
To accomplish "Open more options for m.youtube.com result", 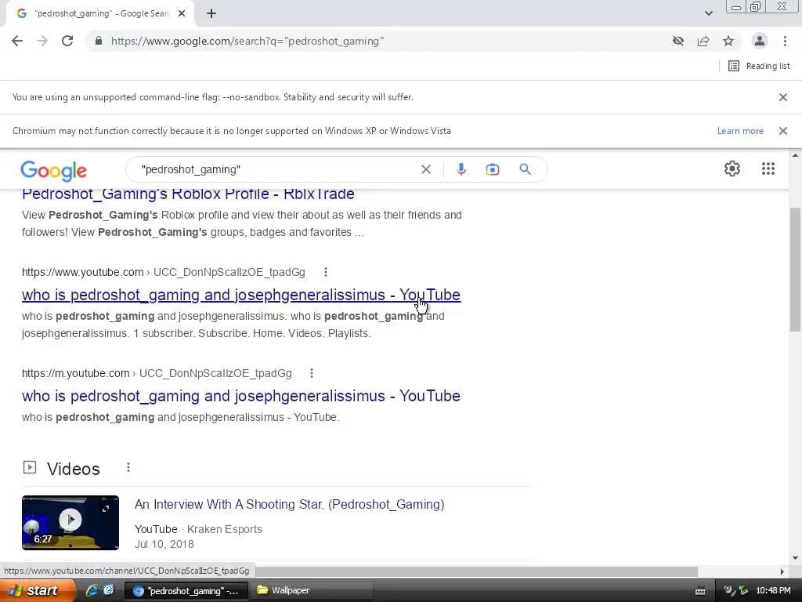I will [x=312, y=373].
